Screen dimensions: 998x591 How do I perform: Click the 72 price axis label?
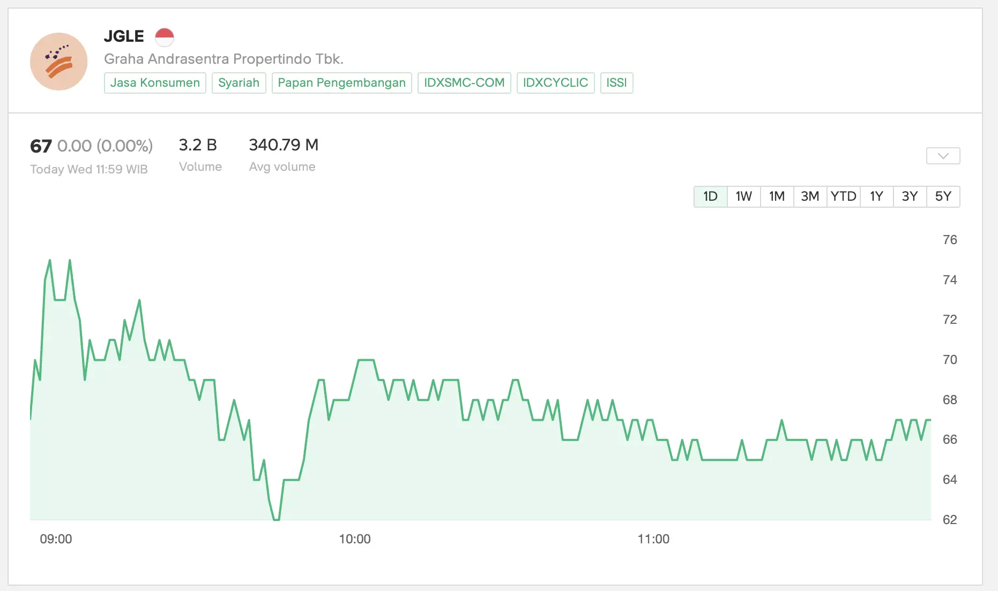950,320
